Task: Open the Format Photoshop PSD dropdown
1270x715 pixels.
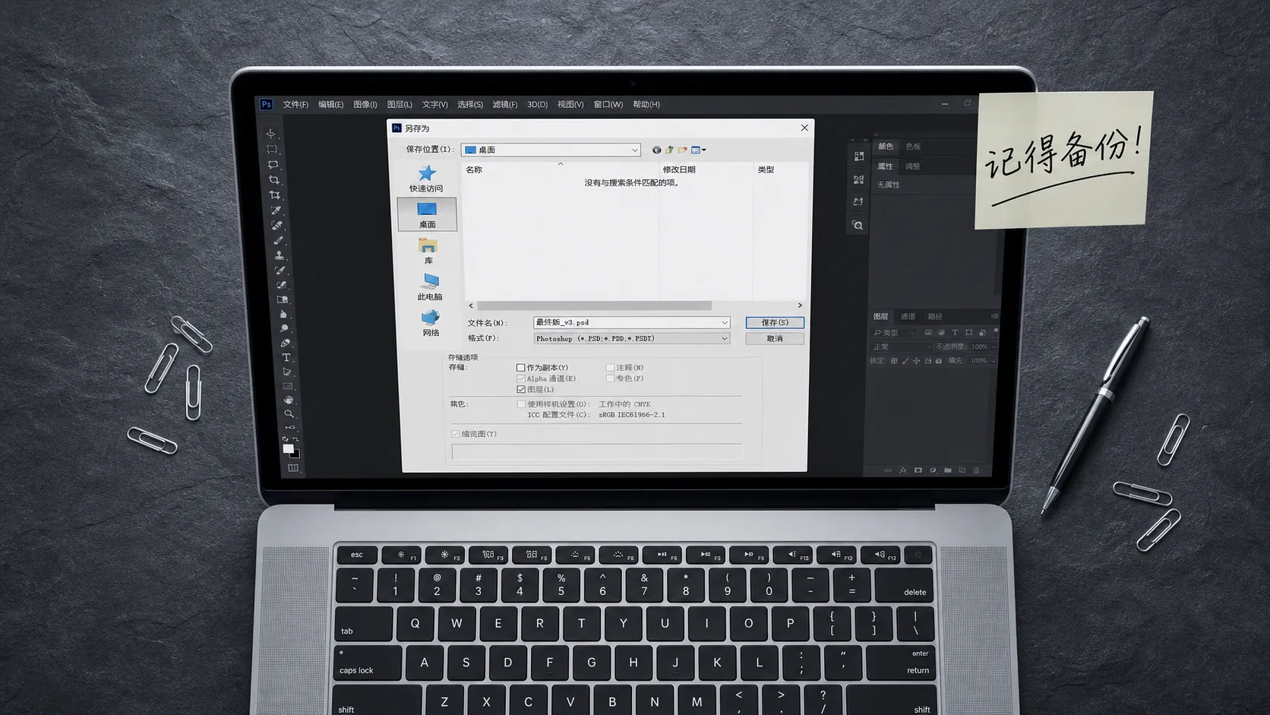Action: point(632,339)
